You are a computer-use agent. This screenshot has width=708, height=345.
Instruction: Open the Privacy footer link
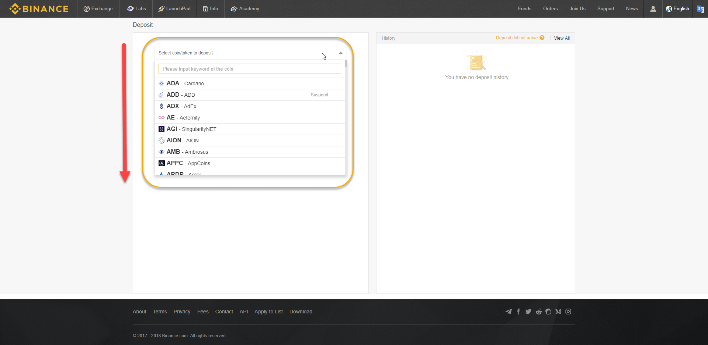pyautogui.click(x=182, y=312)
